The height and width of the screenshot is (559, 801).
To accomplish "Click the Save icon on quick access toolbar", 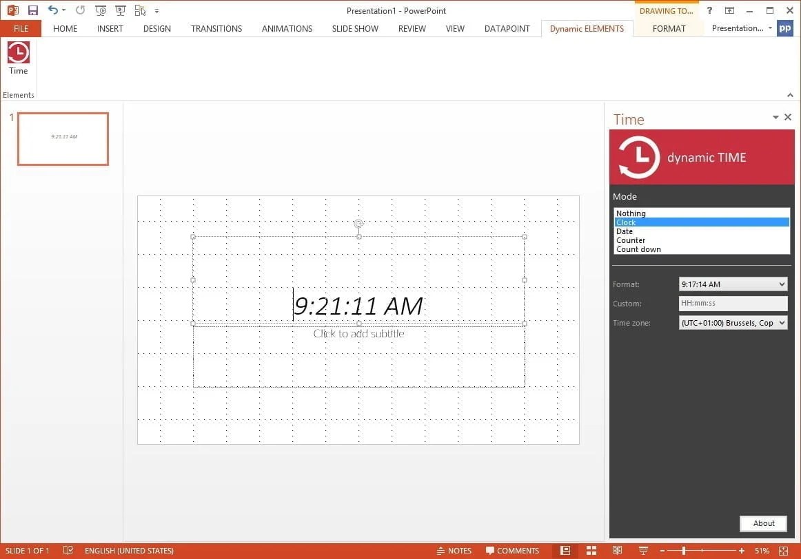I will pos(32,10).
